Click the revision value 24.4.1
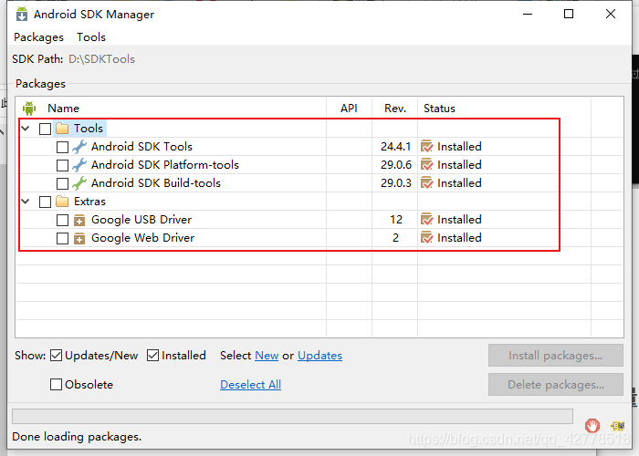The height and width of the screenshot is (456, 639). [395, 147]
